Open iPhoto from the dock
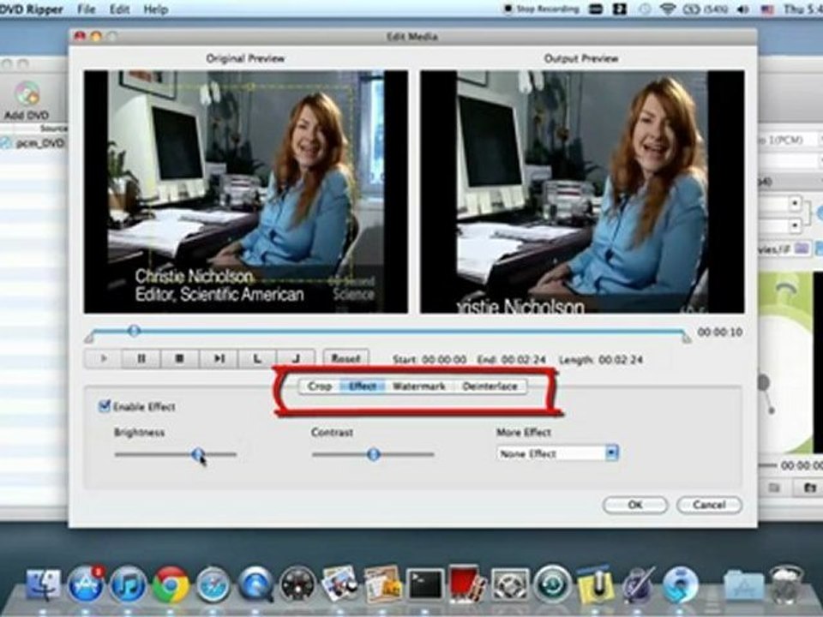The height and width of the screenshot is (617, 823). 340,583
